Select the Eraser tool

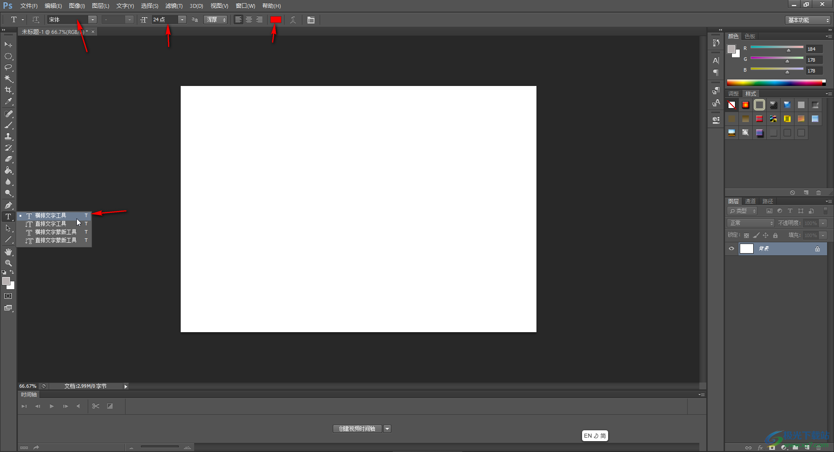point(8,159)
